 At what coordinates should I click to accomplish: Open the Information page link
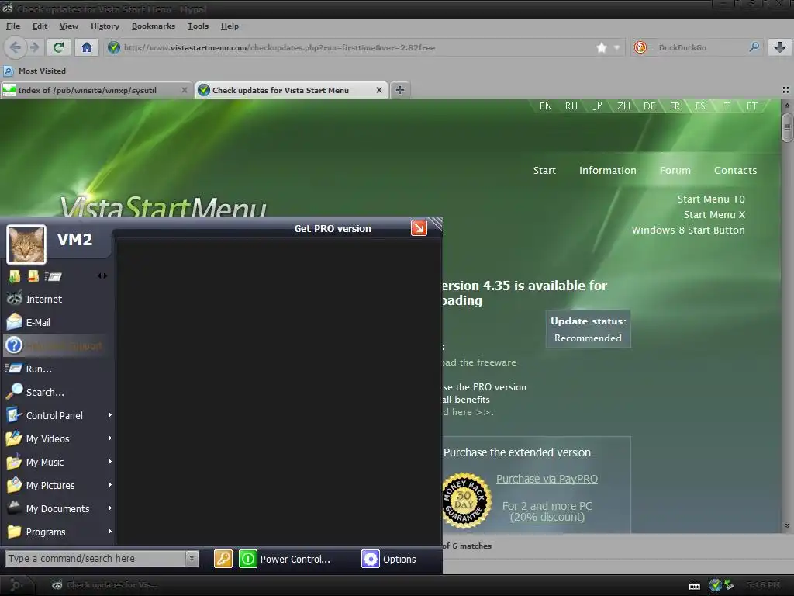click(x=608, y=170)
